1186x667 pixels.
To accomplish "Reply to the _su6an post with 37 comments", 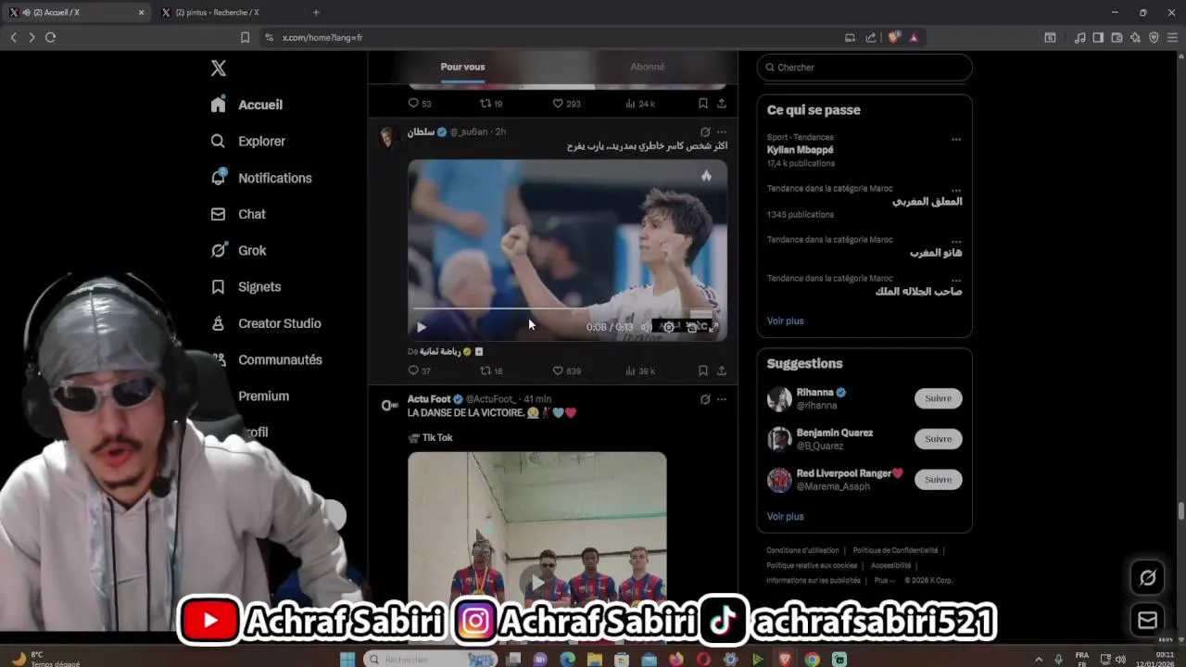I will [x=420, y=371].
